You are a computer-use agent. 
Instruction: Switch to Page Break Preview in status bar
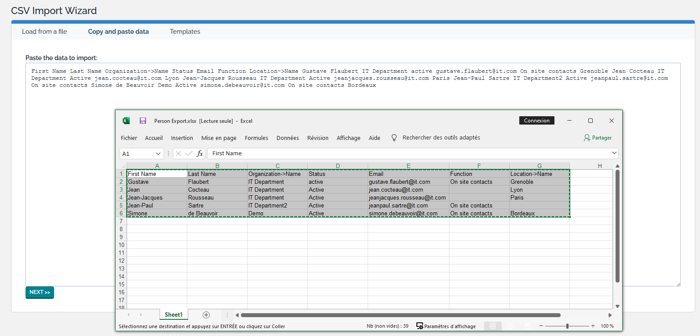coord(528,326)
